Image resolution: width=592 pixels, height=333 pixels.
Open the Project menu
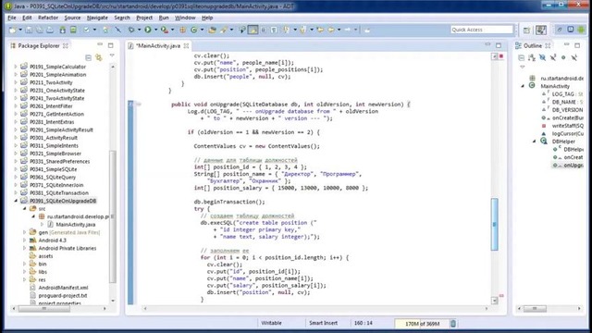click(x=144, y=18)
